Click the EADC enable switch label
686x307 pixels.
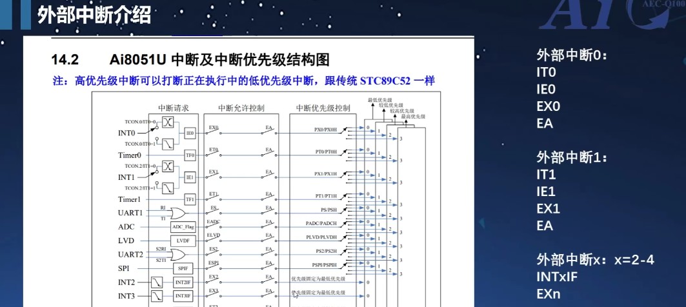214,222
